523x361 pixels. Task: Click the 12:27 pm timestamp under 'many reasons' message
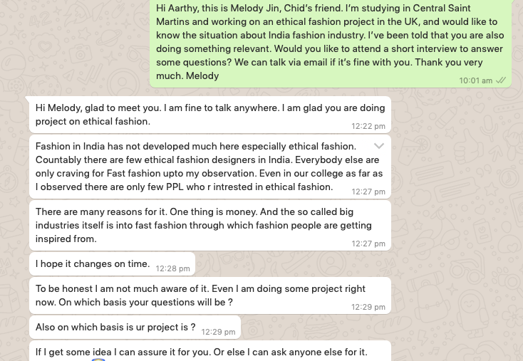point(368,244)
